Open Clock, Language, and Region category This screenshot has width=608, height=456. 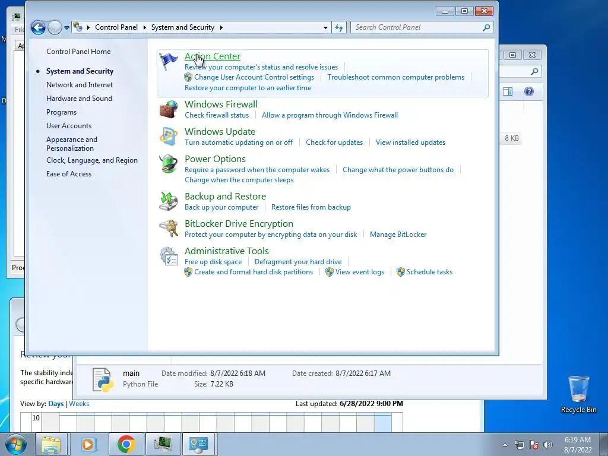pos(92,160)
